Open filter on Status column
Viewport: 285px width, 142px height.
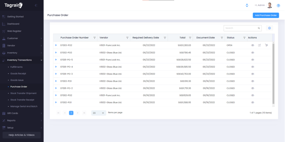244,38
